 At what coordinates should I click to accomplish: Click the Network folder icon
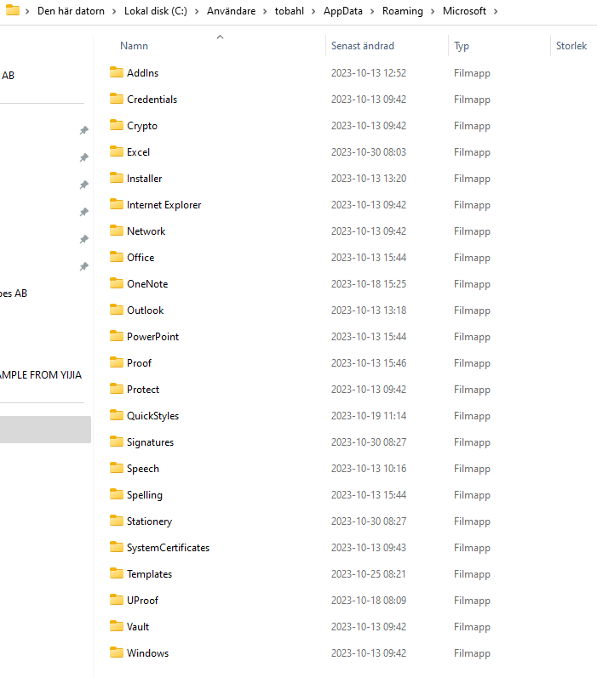[x=117, y=231]
